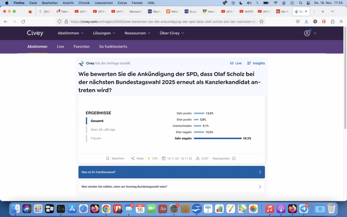The width and height of the screenshot is (347, 217).
Task: Expand the Ressourcen dropdown menu
Action: coord(137,33)
